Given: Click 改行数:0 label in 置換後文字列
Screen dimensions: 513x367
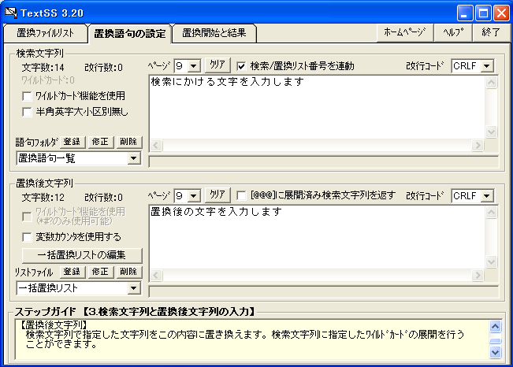Looking at the screenshot, I should point(104,198).
